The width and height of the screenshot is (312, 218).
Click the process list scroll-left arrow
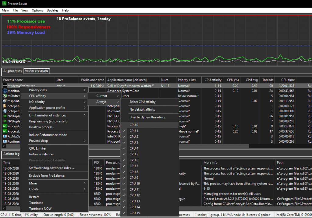click(x=4, y=146)
